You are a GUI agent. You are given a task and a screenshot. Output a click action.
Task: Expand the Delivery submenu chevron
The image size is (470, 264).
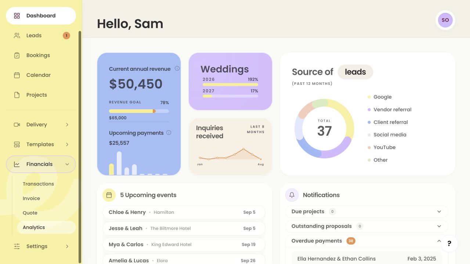[x=67, y=125]
